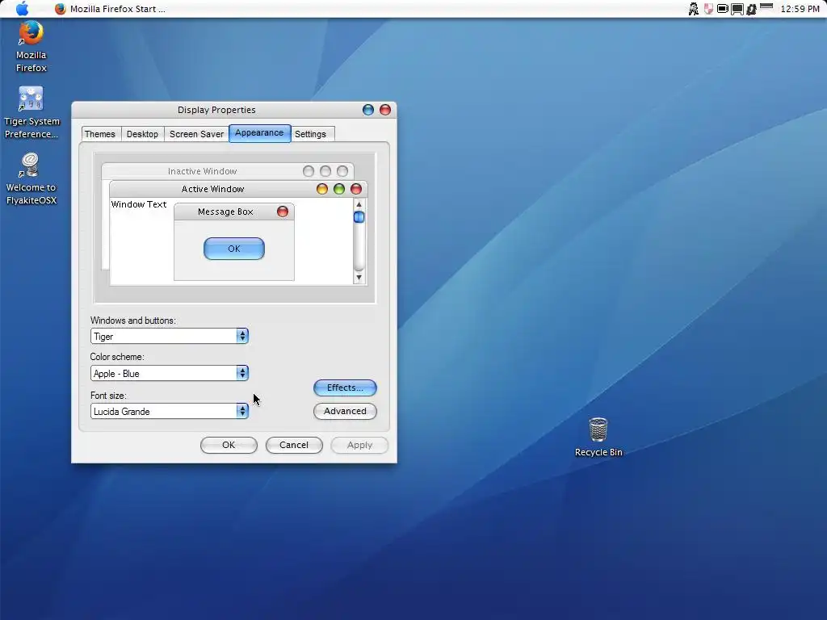The image size is (827, 620).
Task: Open the Screen Saver tab
Action: (197, 134)
